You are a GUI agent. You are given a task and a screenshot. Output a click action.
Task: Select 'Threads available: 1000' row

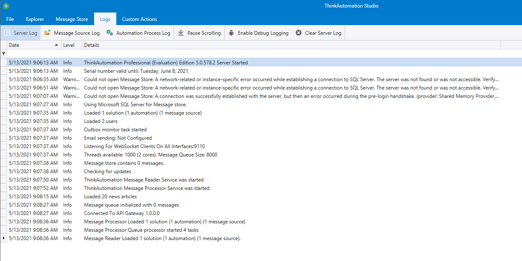[261, 154]
